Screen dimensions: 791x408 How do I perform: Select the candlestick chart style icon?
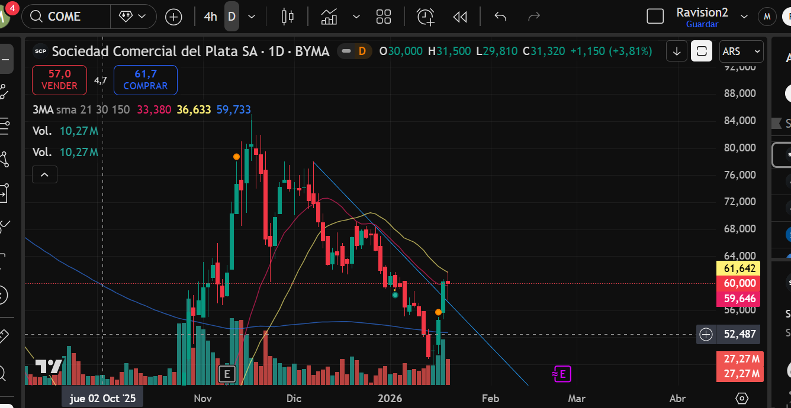click(x=287, y=16)
